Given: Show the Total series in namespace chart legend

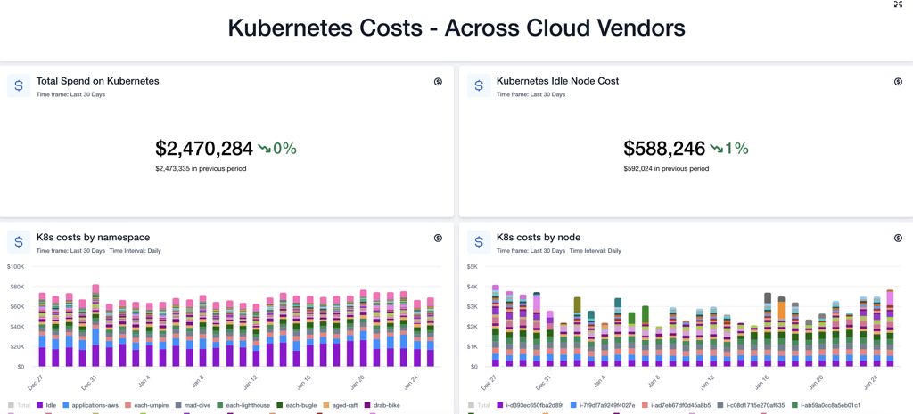Looking at the screenshot, I should pos(23,405).
